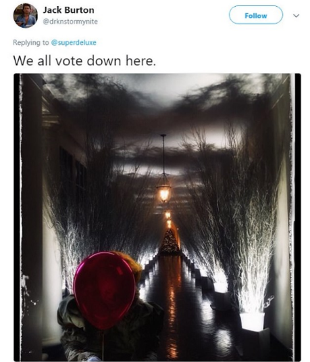Click the small distant ceiling lights in the photo

click(x=168, y=219)
